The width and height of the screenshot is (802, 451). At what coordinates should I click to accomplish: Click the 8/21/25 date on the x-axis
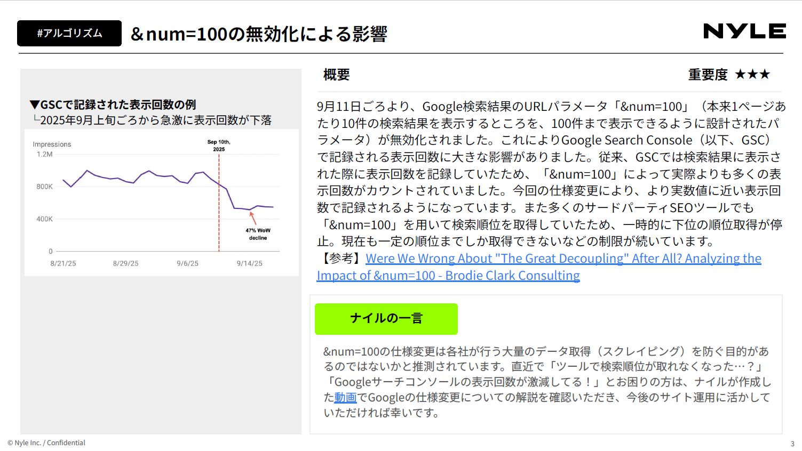coord(63,263)
